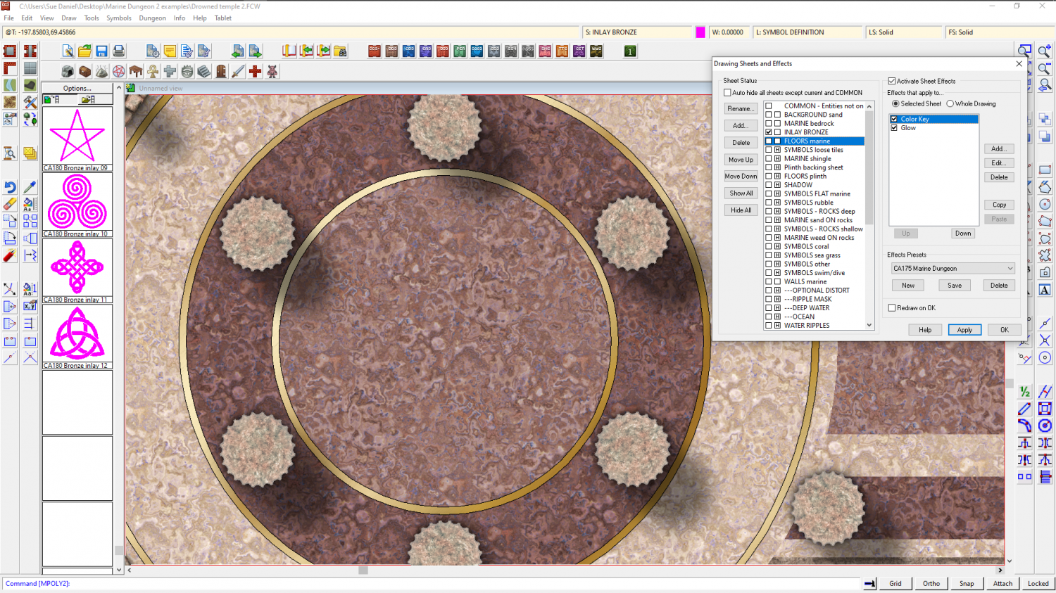Choose the Whole Drawing radio button
Viewport: 1056px width, 593px height.
pos(950,103)
